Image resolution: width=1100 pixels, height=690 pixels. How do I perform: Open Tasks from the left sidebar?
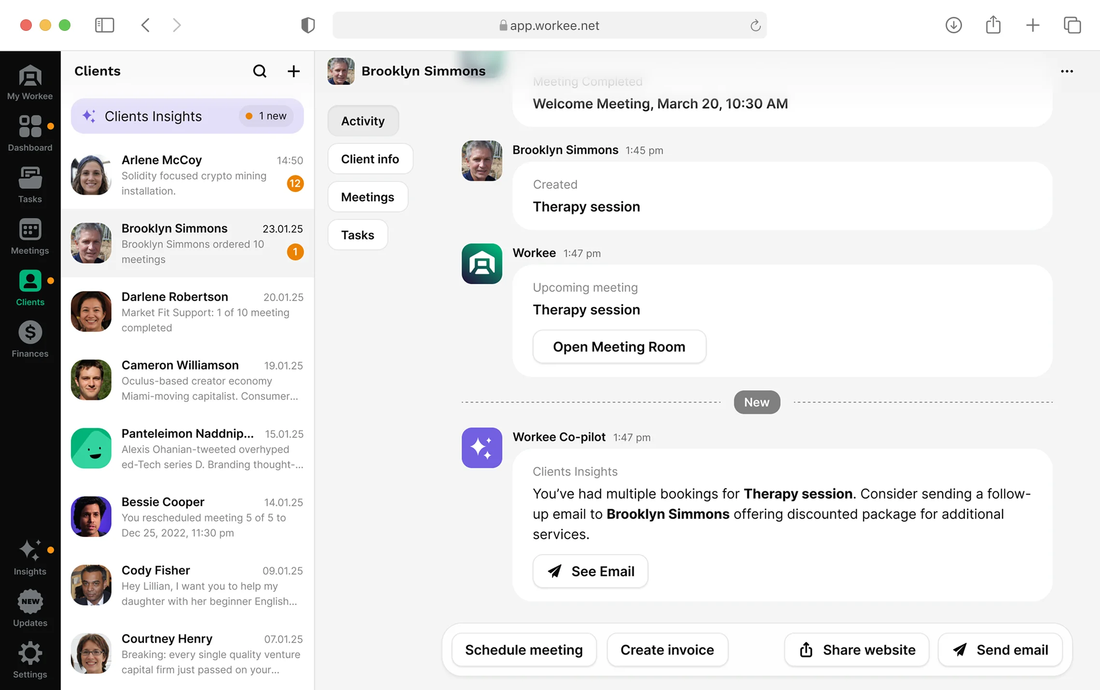point(30,184)
